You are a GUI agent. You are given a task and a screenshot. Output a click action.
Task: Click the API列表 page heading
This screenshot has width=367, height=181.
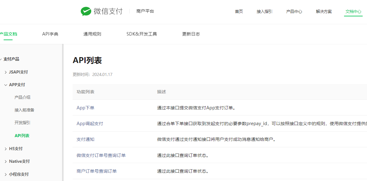[x=87, y=60]
